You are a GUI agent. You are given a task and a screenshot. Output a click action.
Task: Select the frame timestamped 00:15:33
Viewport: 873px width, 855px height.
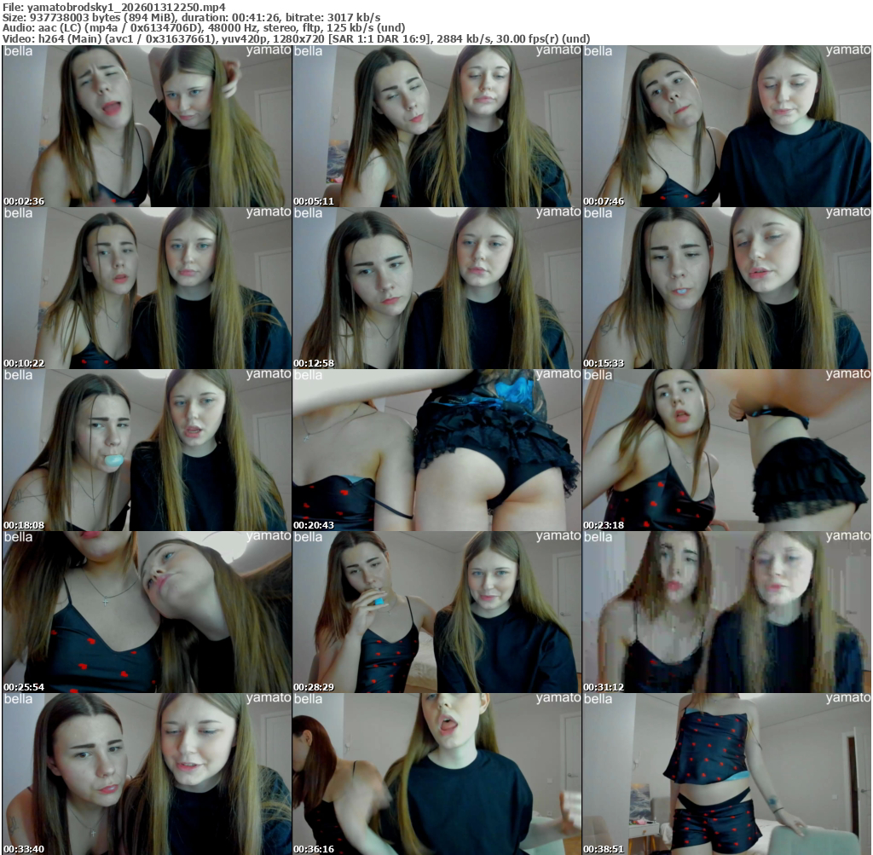pos(726,288)
